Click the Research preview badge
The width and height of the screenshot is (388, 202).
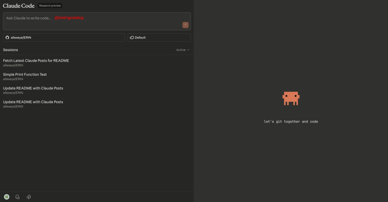coord(50,6)
